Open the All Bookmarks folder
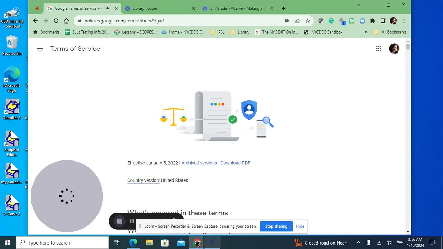This screenshot has width=443, height=249. (x=390, y=32)
